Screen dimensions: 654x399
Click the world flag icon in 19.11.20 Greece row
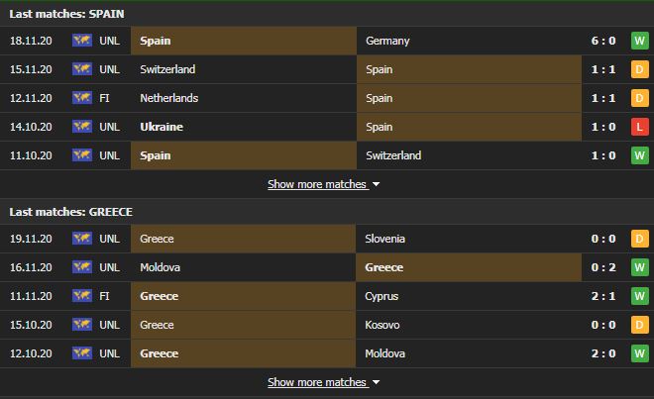coord(81,239)
